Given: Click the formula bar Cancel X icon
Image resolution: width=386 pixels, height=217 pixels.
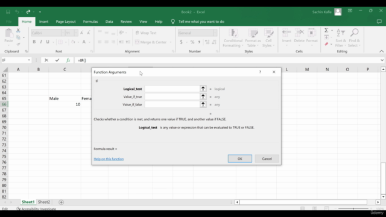Looking at the screenshot, I should click(46, 60).
